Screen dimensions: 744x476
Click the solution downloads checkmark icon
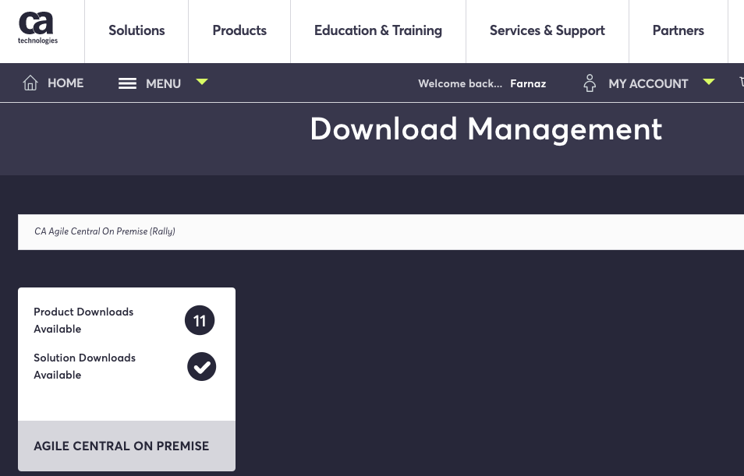point(202,366)
